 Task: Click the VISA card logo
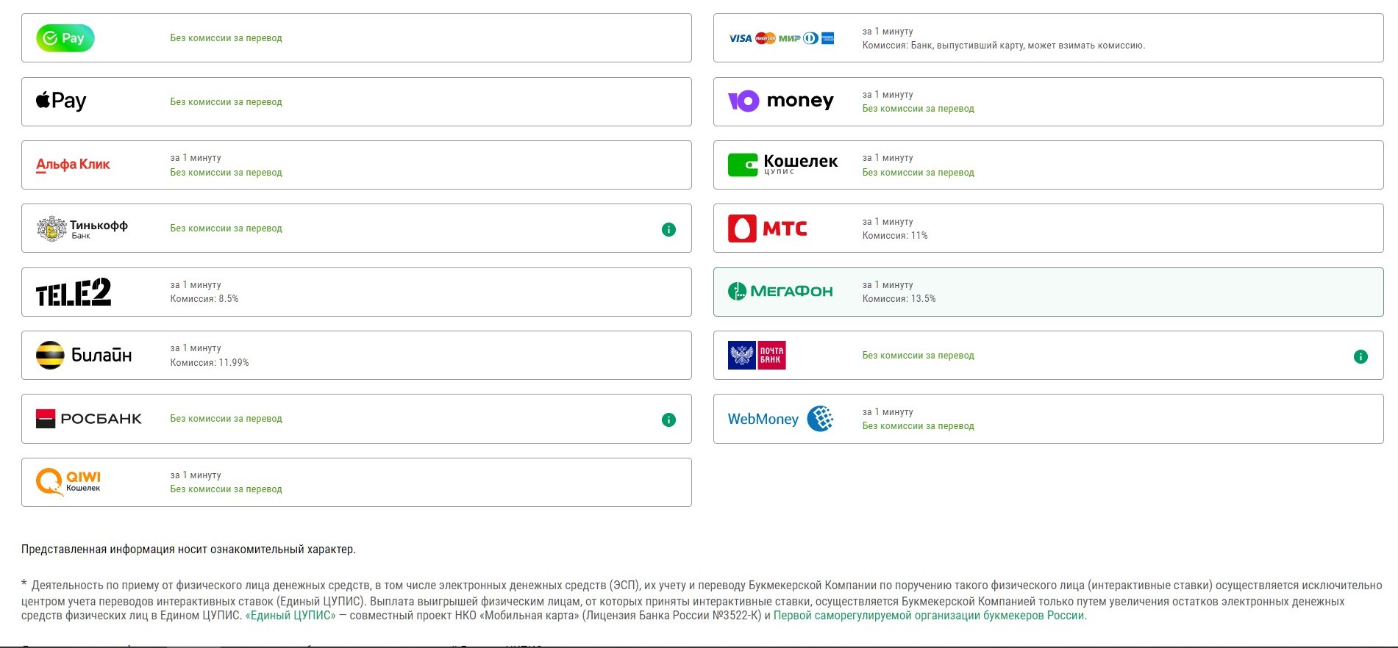click(741, 38)
